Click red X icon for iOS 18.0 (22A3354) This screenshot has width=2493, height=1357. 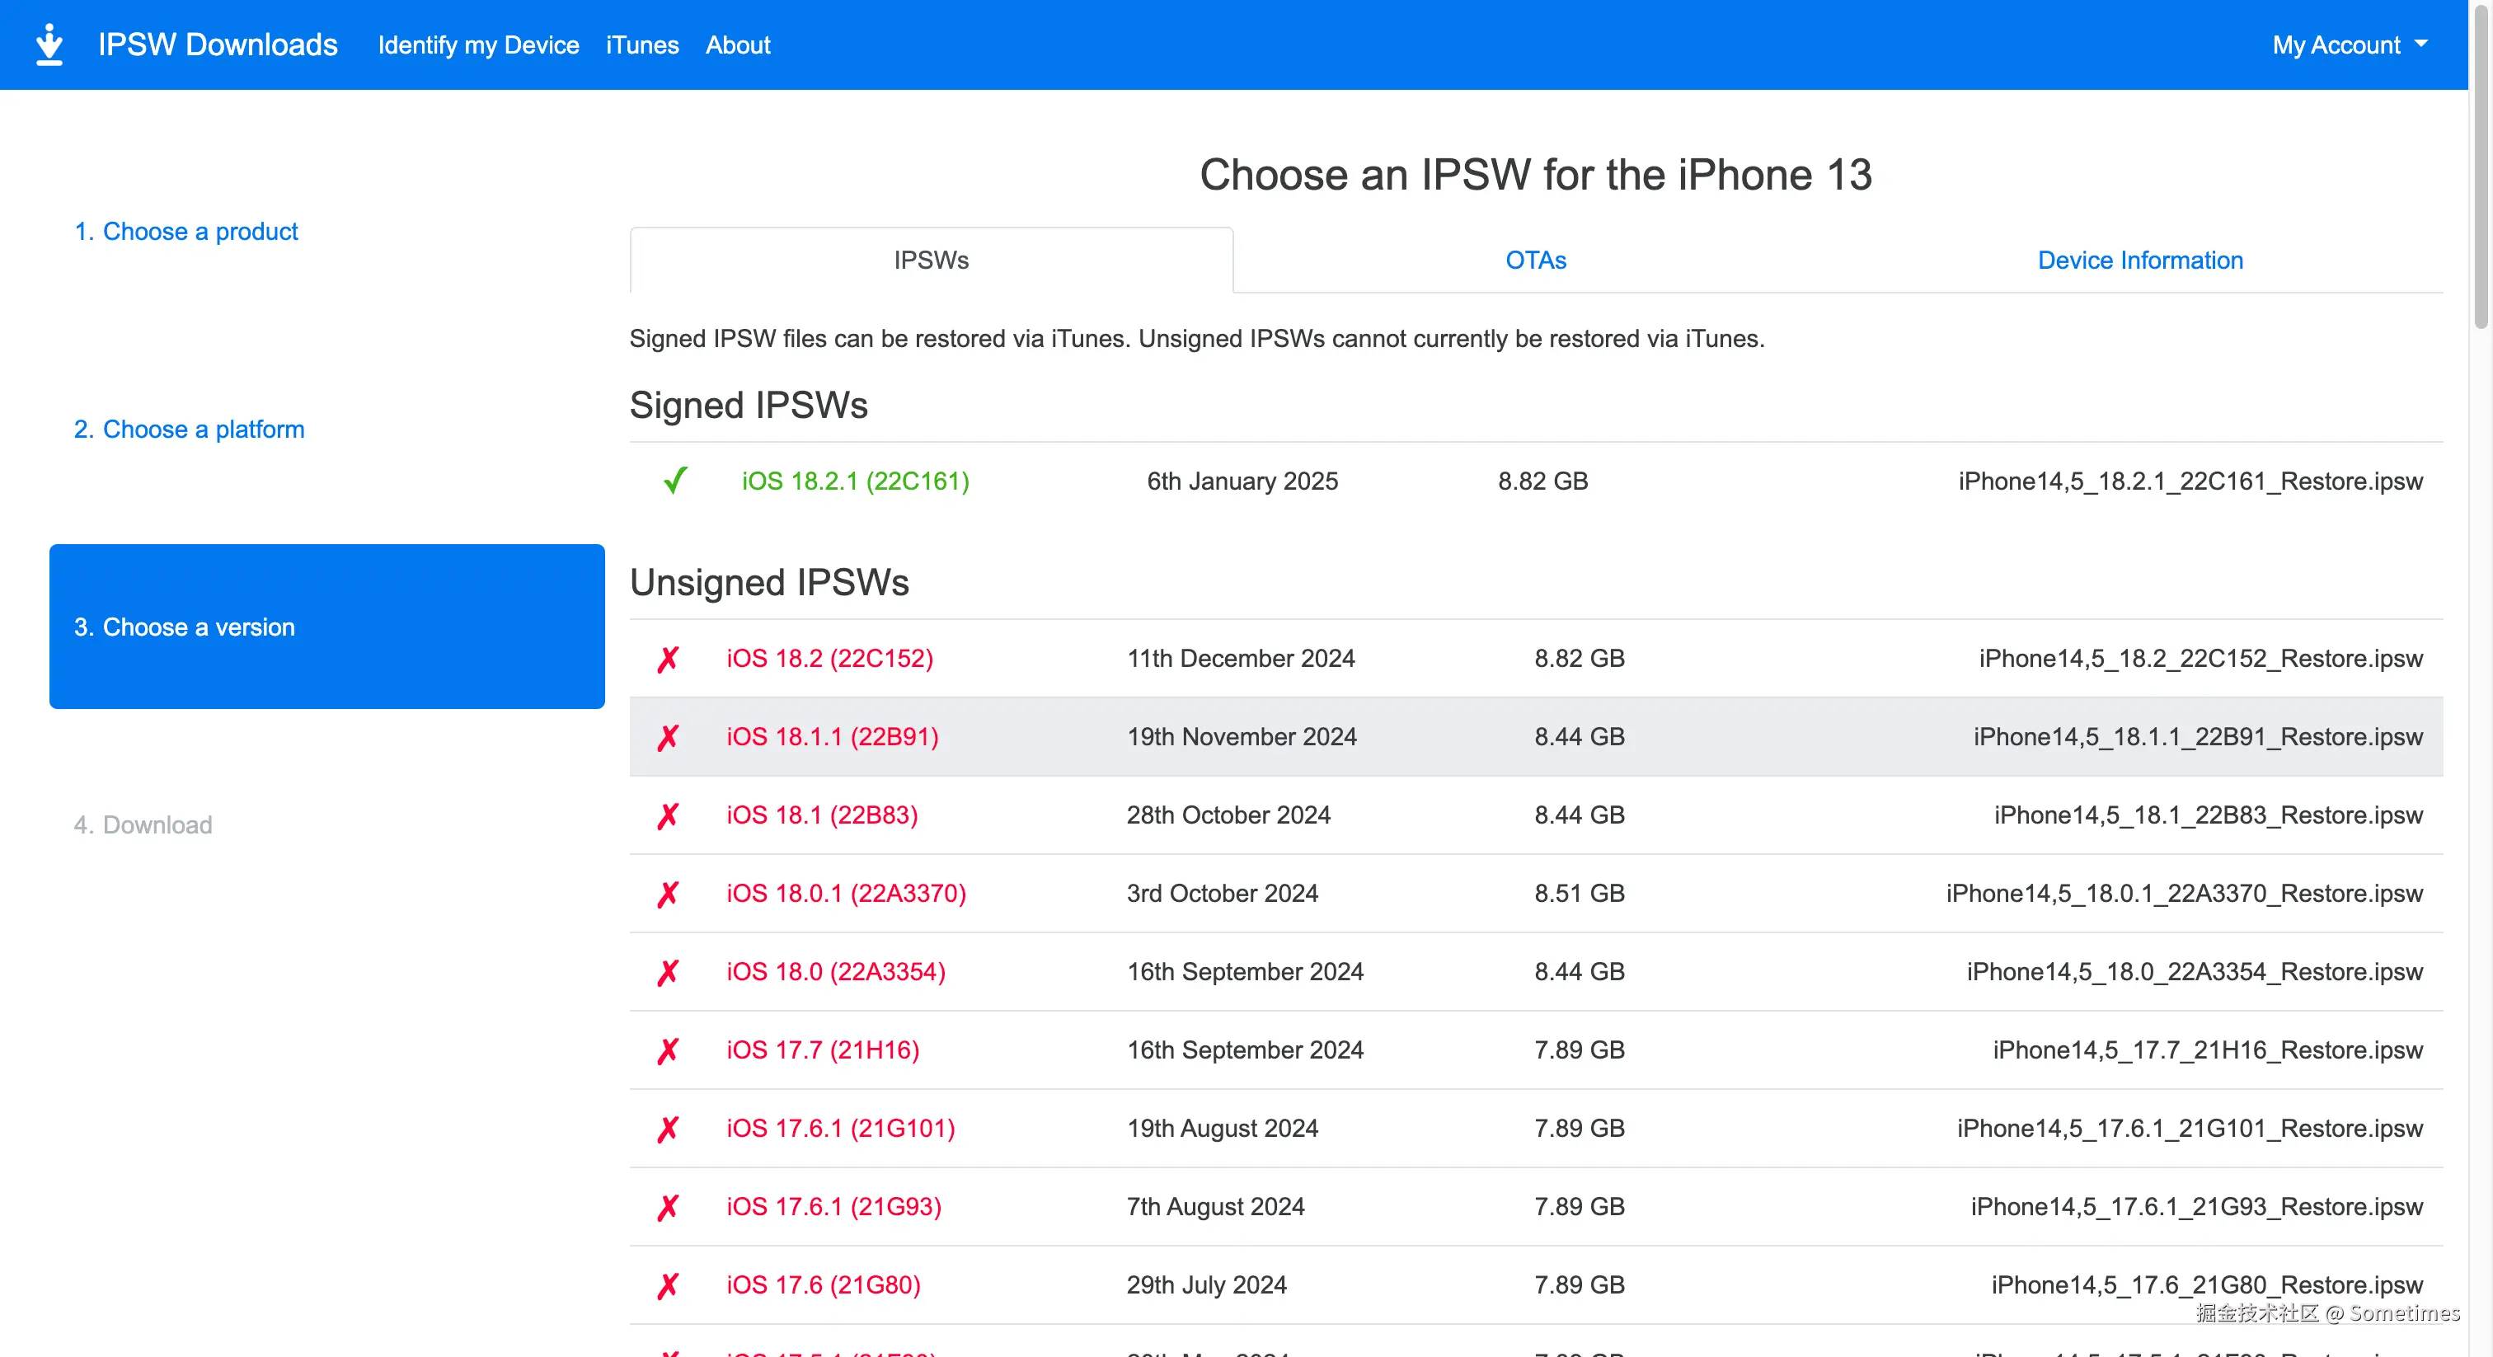pyautogui.click(x=668, y=973)
